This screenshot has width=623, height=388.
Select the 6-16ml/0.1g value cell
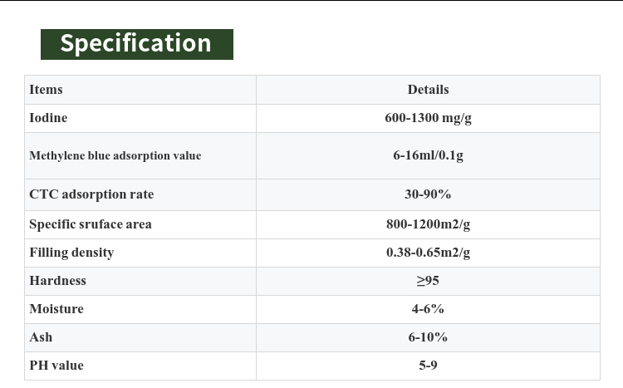428,155
